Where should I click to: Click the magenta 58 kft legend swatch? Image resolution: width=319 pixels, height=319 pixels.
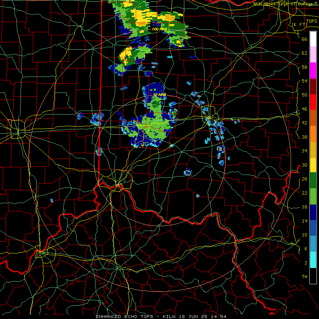[x=313, y=71]
